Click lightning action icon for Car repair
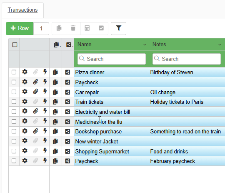 [x=45, y=91]
